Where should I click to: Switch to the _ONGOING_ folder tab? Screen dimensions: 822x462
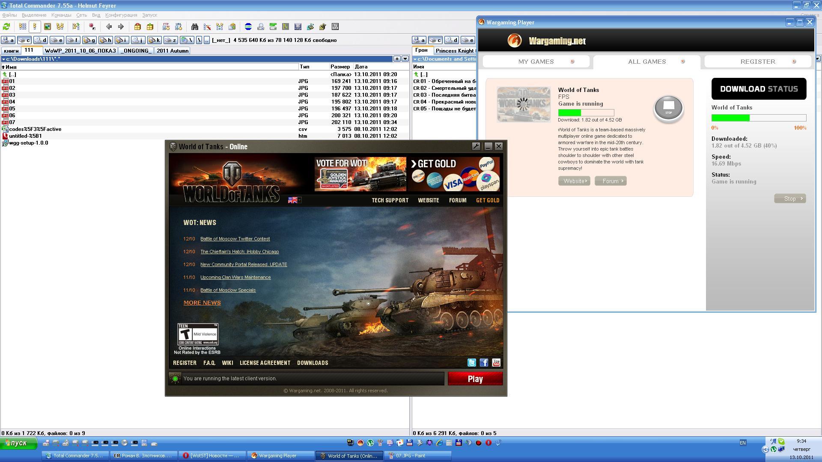coord(136,50)
